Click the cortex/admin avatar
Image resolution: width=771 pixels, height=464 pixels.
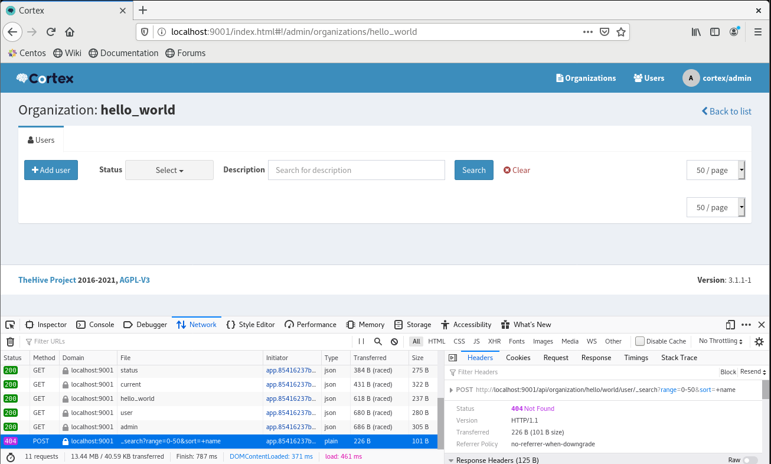click(691, 78)
